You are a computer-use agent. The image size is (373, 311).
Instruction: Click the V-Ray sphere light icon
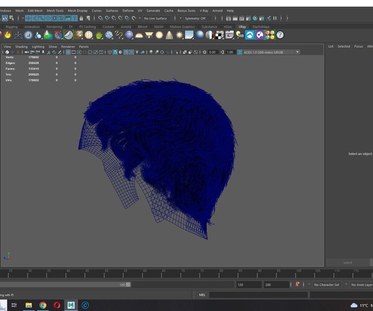159,35
